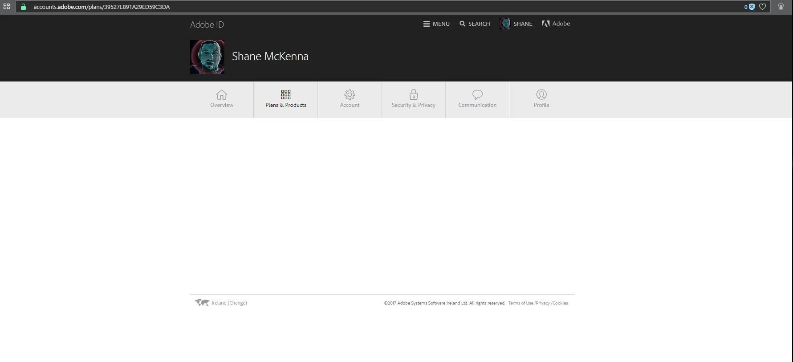Open the Profile tab label
This screenshot has height=362, width=793.
point(541,105)
